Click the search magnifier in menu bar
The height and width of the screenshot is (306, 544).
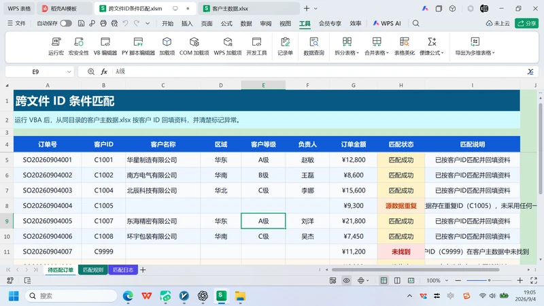(415, 23)
